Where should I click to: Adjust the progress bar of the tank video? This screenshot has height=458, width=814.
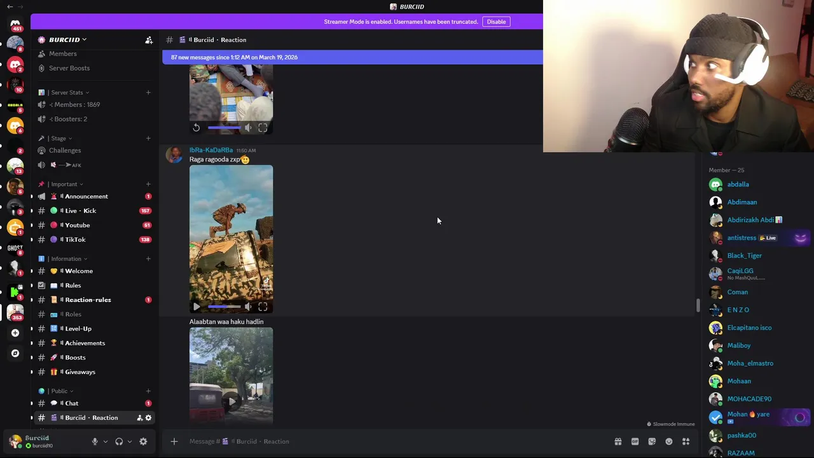pyautogui.click(x=224, y=307)
